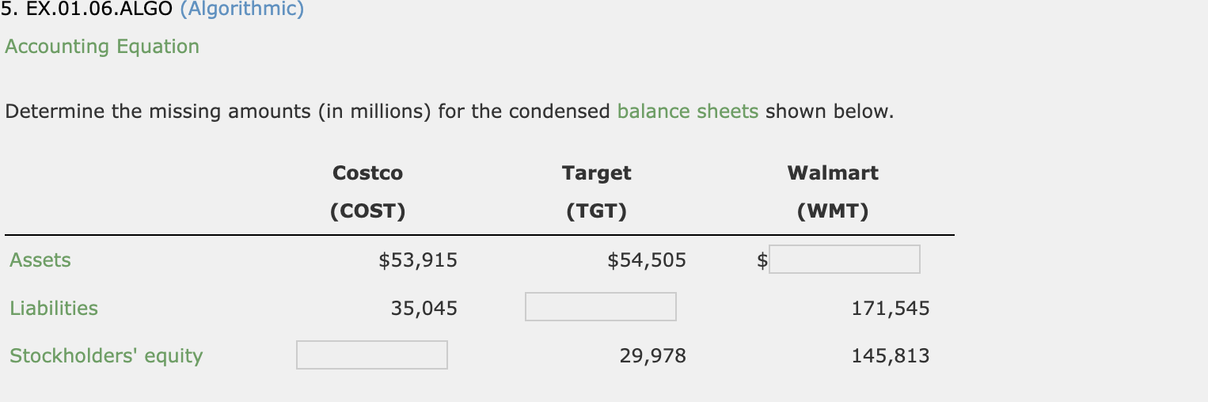The width and height of the screenshot is (1208, 402).
Task: Click the Assets term link
Action: (40, 260)
